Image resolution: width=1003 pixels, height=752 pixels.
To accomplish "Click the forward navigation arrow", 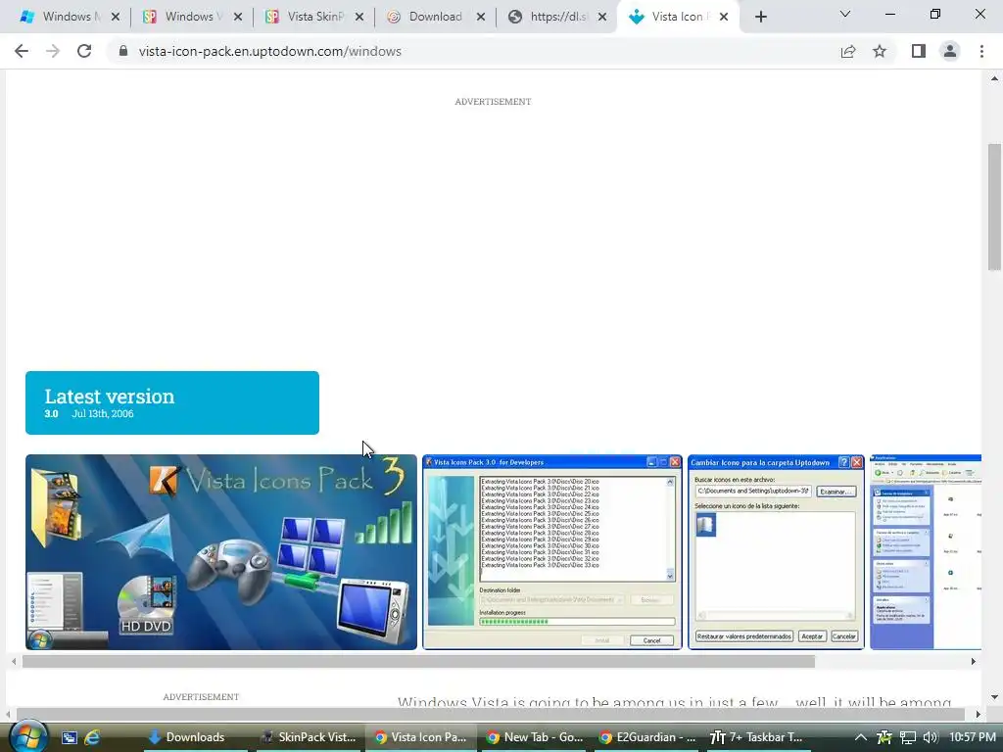I will pos(53,51).
